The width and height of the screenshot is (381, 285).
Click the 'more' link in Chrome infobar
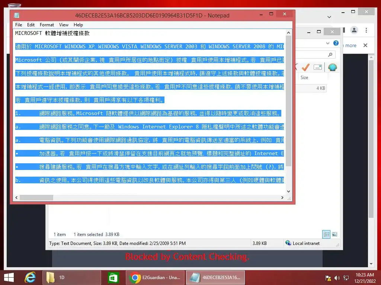tap(350, 46)
